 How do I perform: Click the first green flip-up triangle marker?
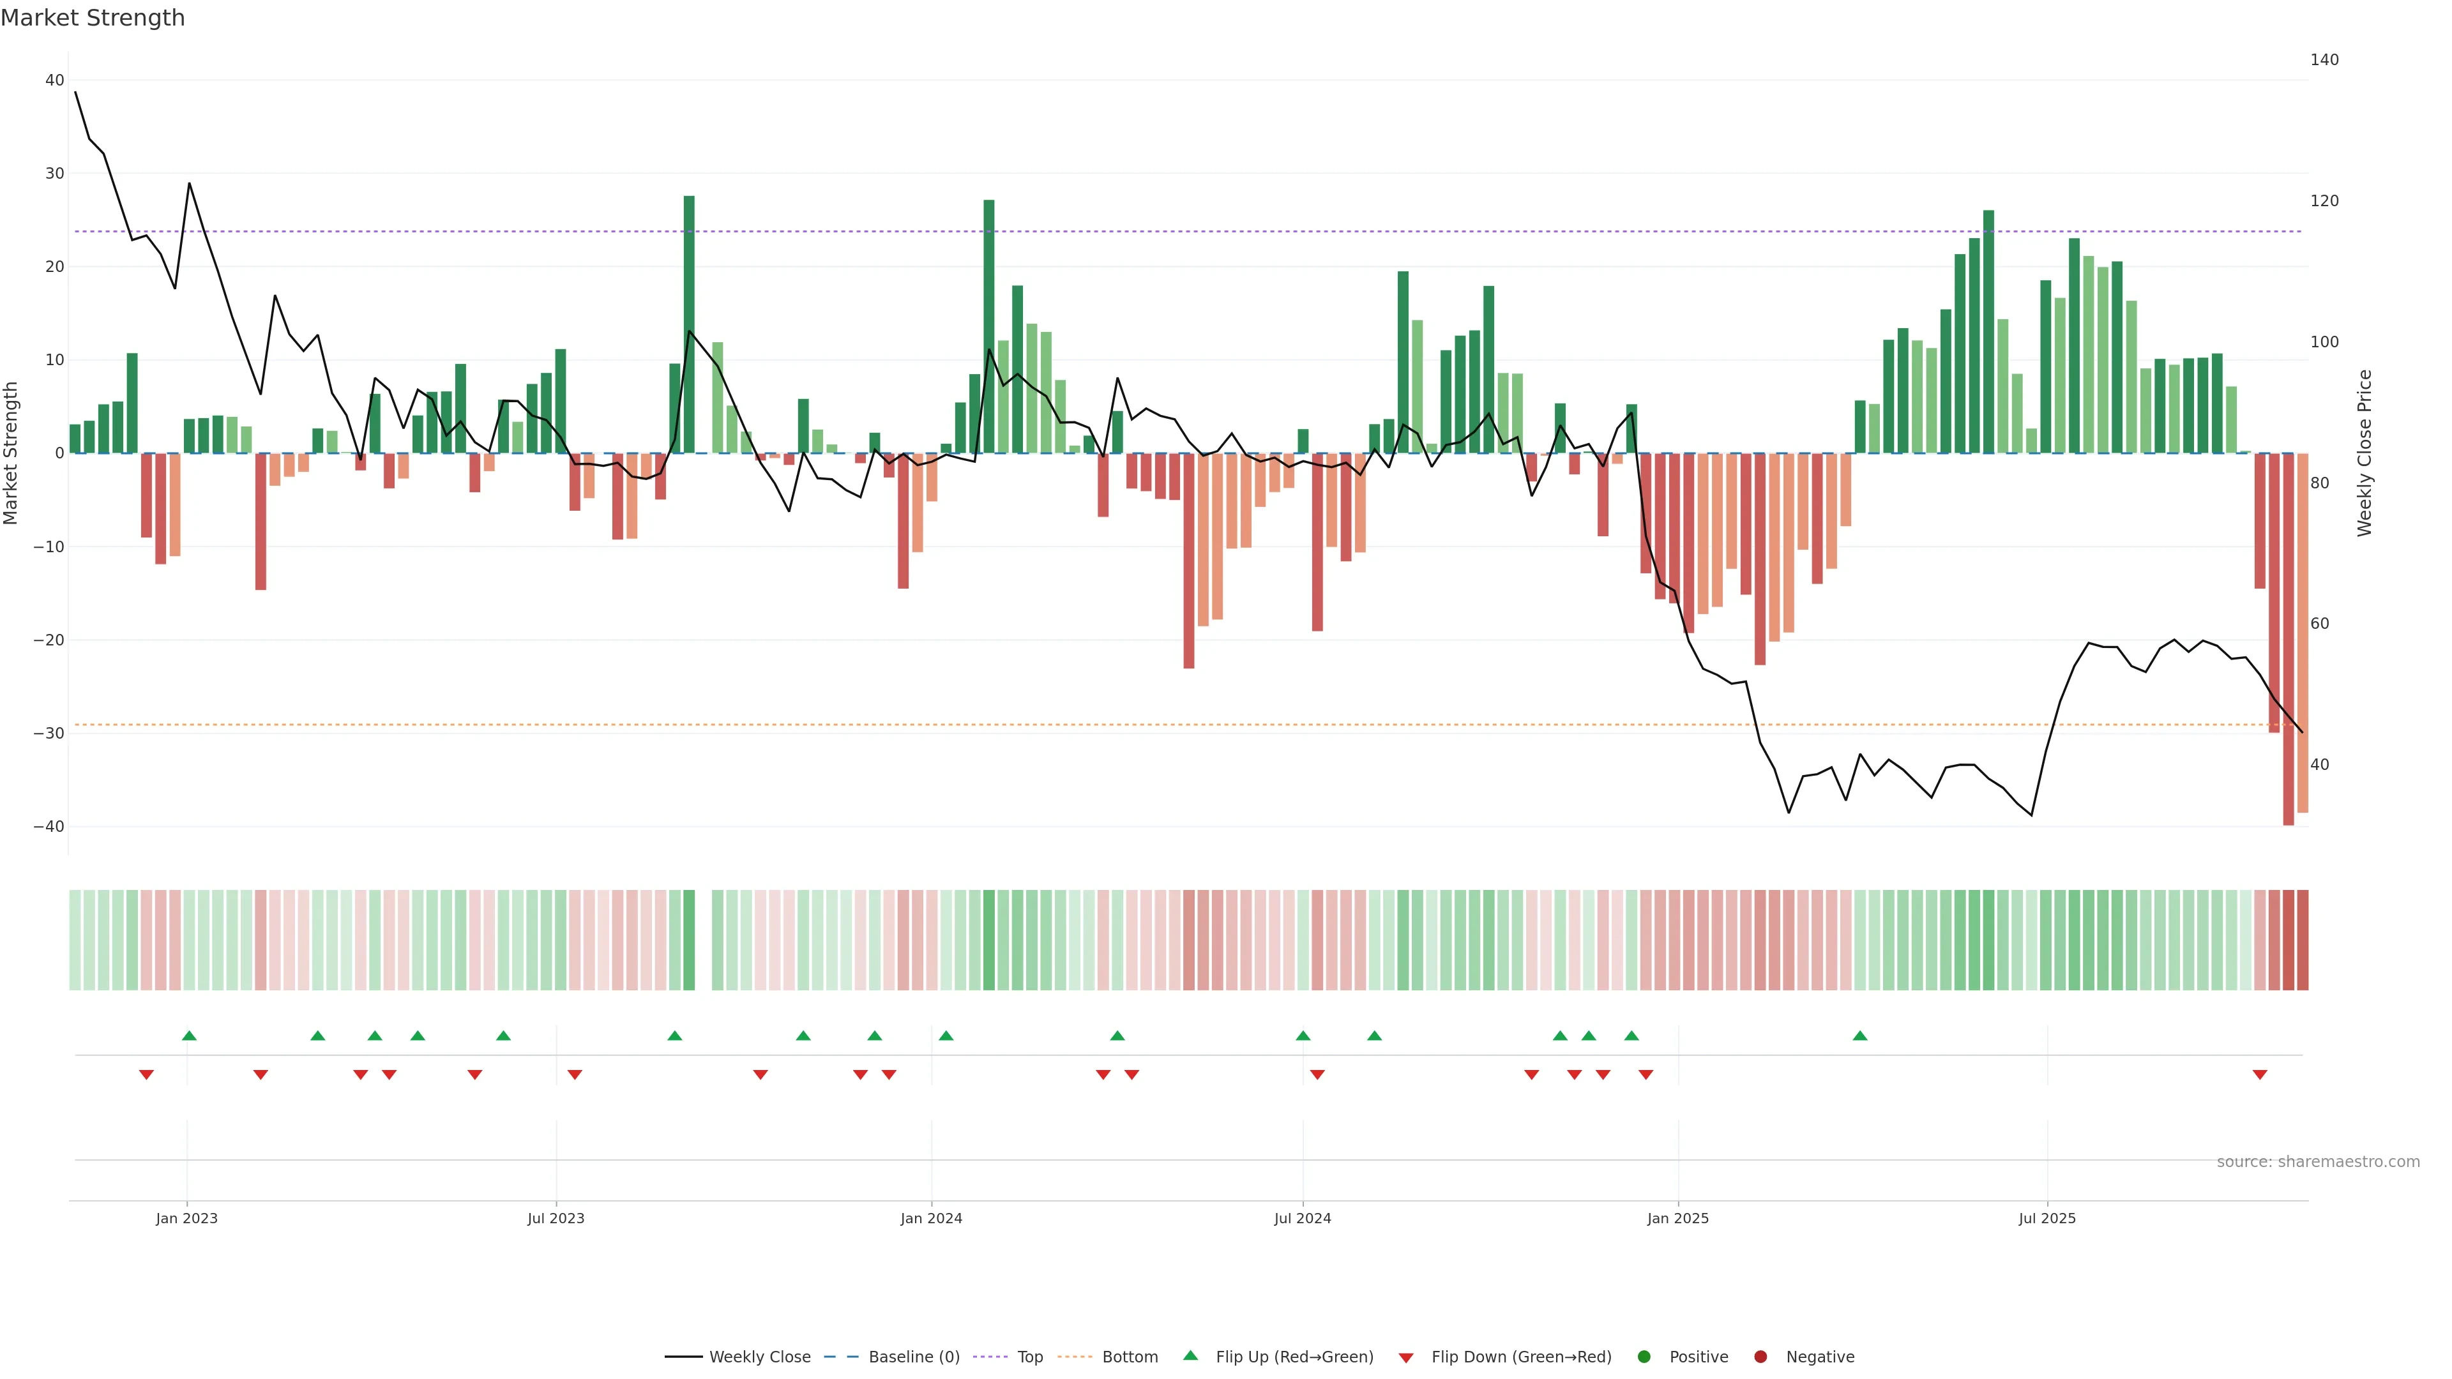pos(190,1036)
